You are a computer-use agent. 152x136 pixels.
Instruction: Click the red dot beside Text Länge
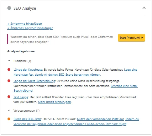[x=9, y=97]
